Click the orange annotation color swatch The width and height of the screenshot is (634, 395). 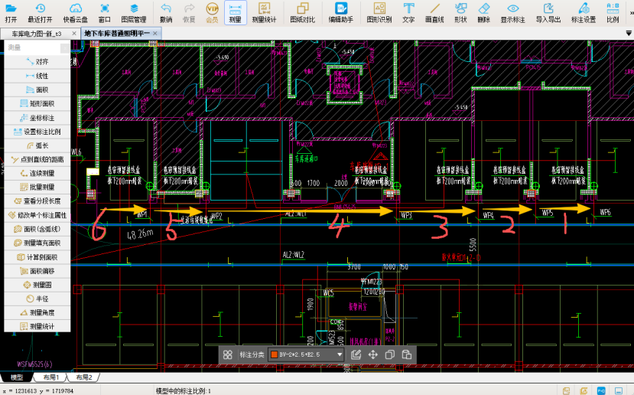[x=274, y=355]
